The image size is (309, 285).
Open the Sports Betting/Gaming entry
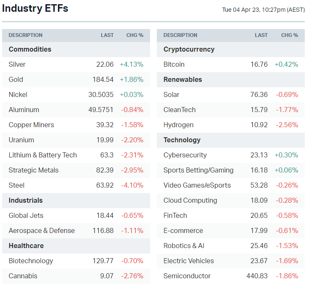pyautogui.click(x=198, y=170)
